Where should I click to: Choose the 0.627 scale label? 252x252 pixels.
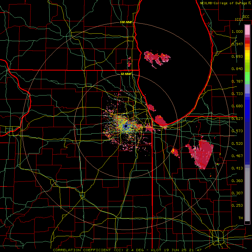pos(237,119)
